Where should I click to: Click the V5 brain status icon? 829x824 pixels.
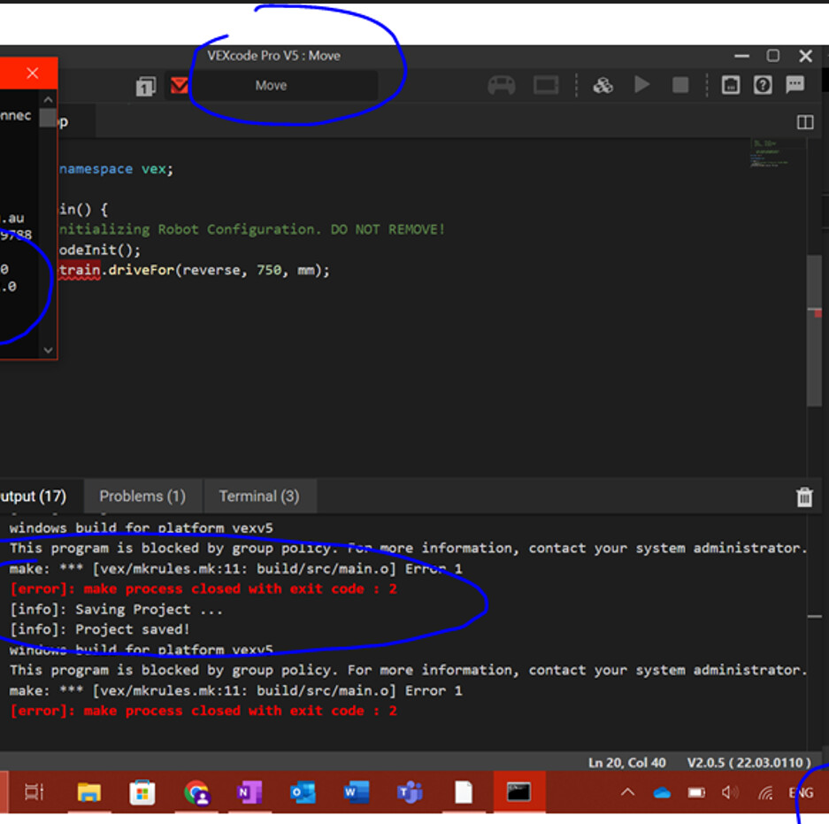coord(546,85)
